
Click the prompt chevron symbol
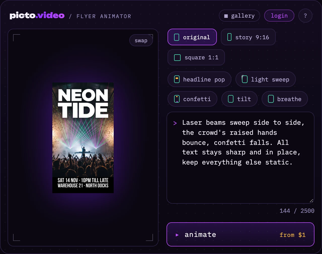pos(175,123)
